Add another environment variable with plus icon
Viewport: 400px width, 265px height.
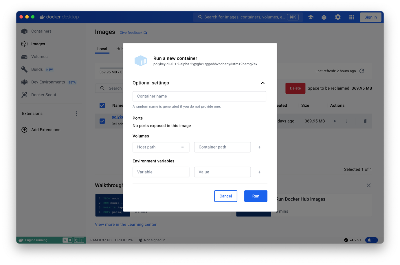click(x=259, y=172)
